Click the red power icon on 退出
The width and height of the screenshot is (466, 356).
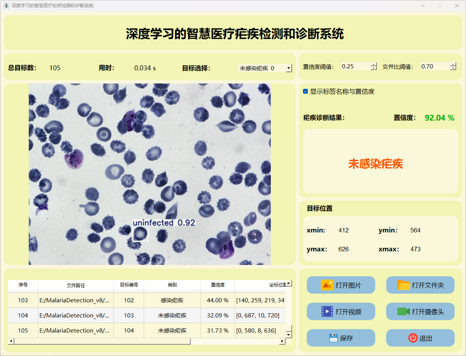(413, 338)
